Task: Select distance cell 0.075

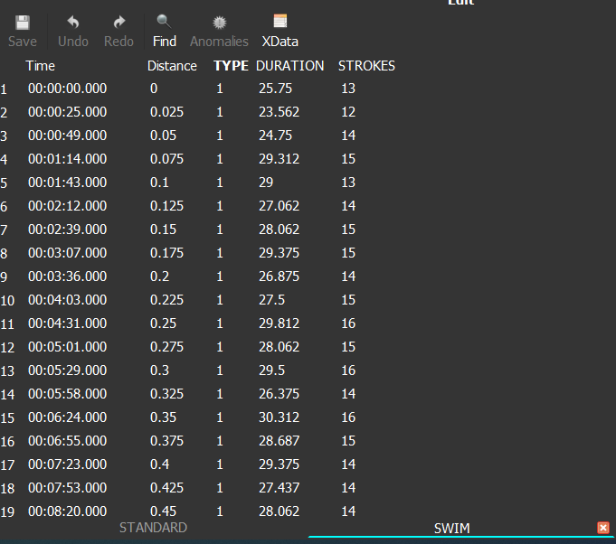Action: [x=167, y=159]
